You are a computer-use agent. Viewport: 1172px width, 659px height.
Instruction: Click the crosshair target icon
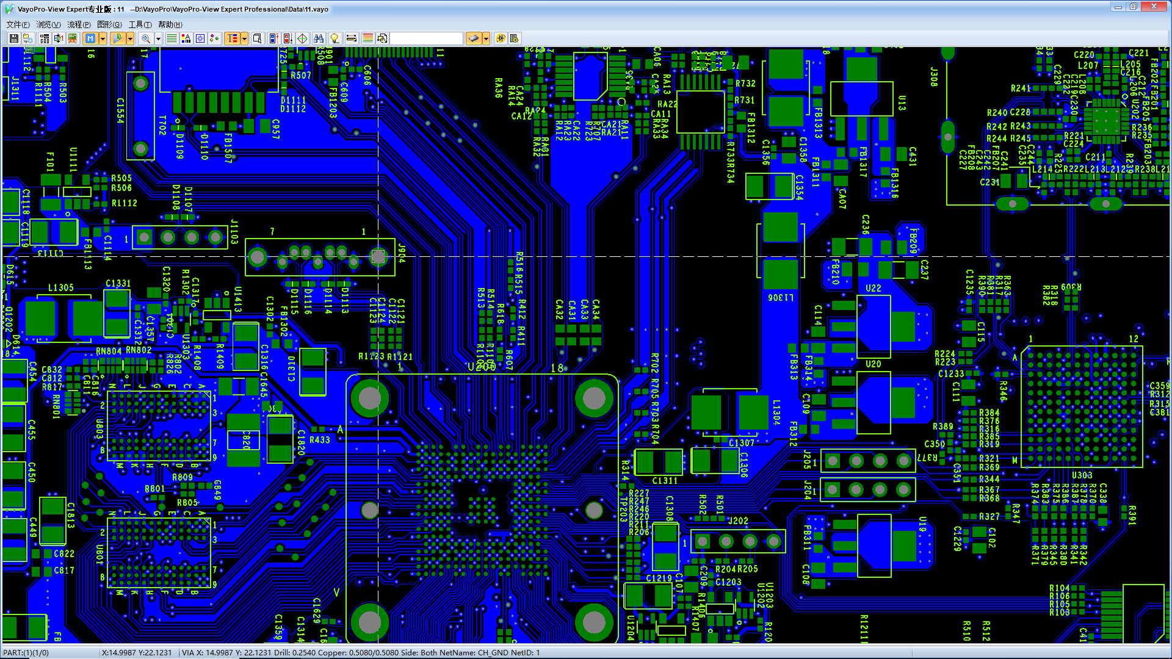coord(302,38)
